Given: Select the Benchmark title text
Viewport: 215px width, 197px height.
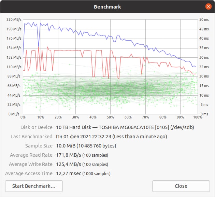Looking at the screenshot, I should [107, 7].
